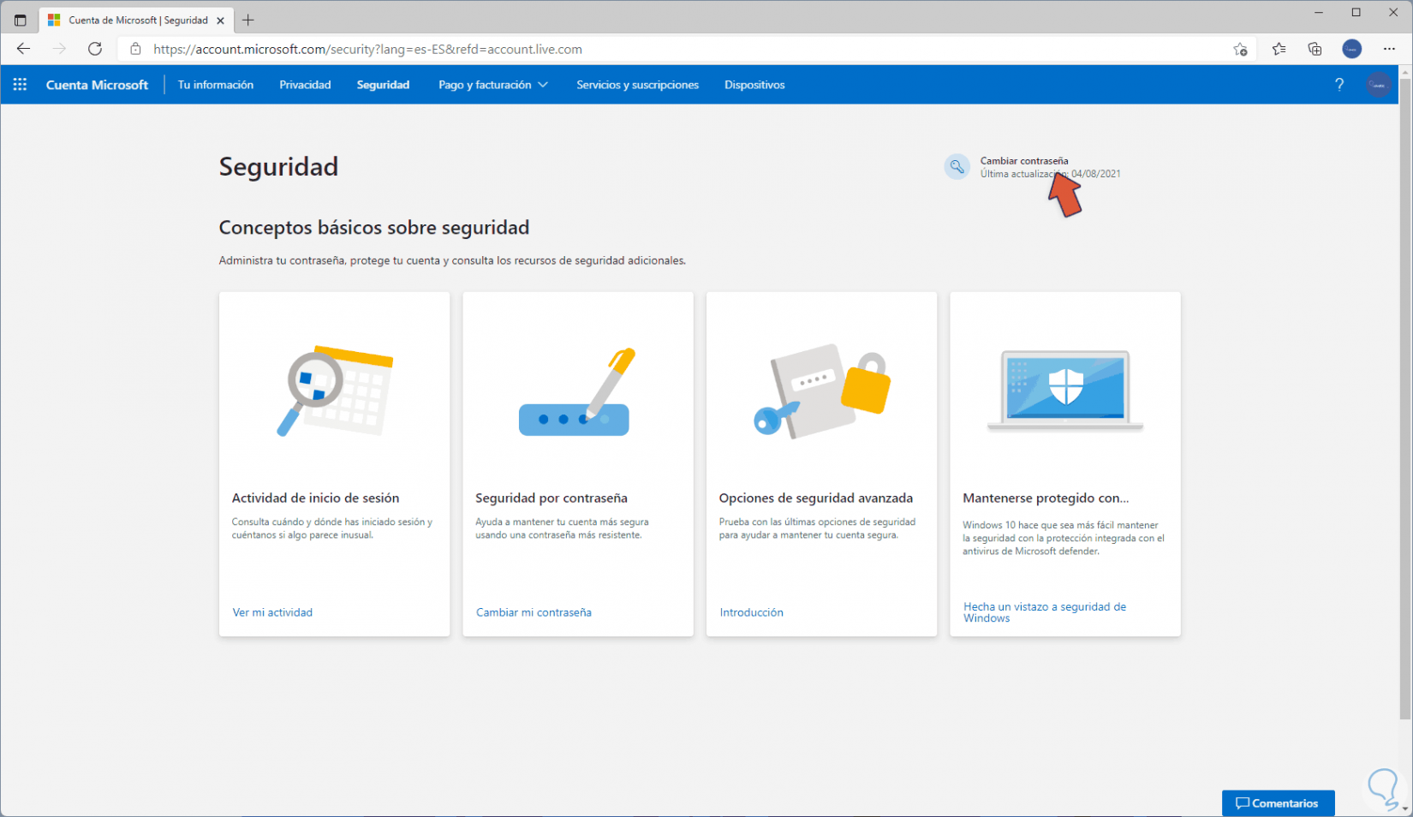Click the Actividad de inicio de sesión heading
1413x817 pixels.
tap(315, 498)
